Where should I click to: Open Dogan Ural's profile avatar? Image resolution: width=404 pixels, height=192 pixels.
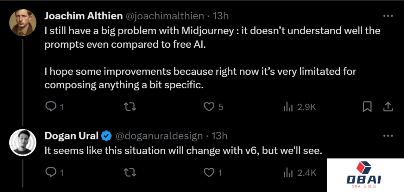[x=22, y=143]
